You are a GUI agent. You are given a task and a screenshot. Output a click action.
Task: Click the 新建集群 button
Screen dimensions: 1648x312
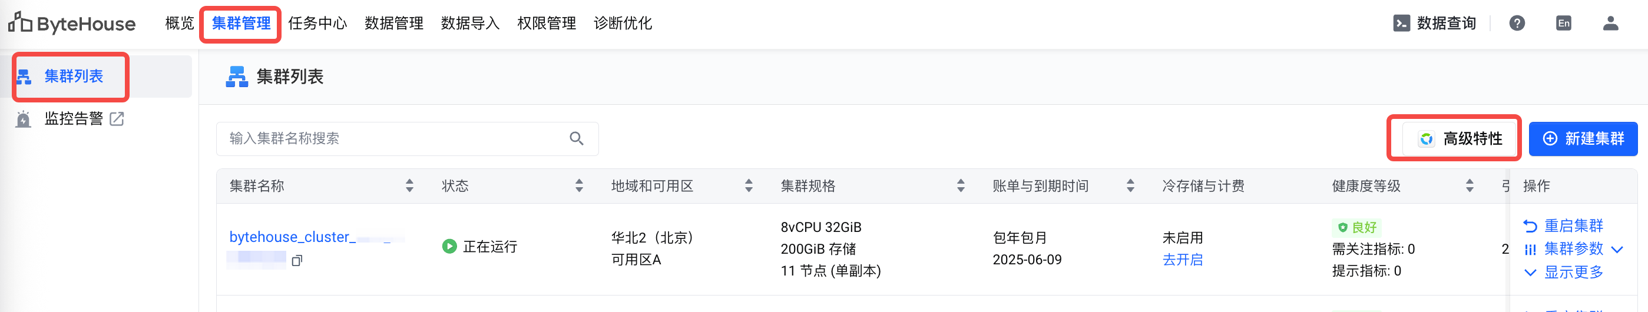1583,139
